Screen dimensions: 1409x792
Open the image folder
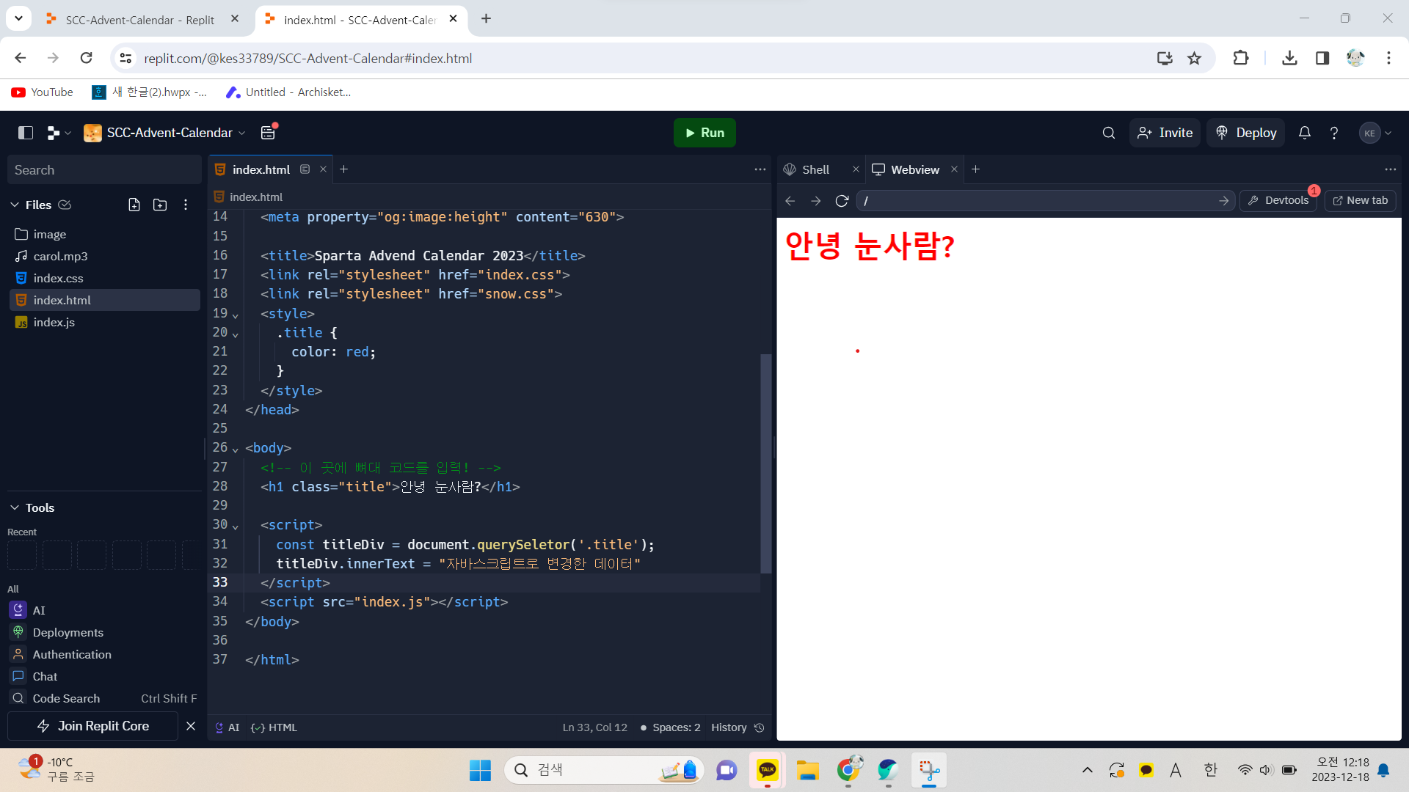tap(104, 234)
